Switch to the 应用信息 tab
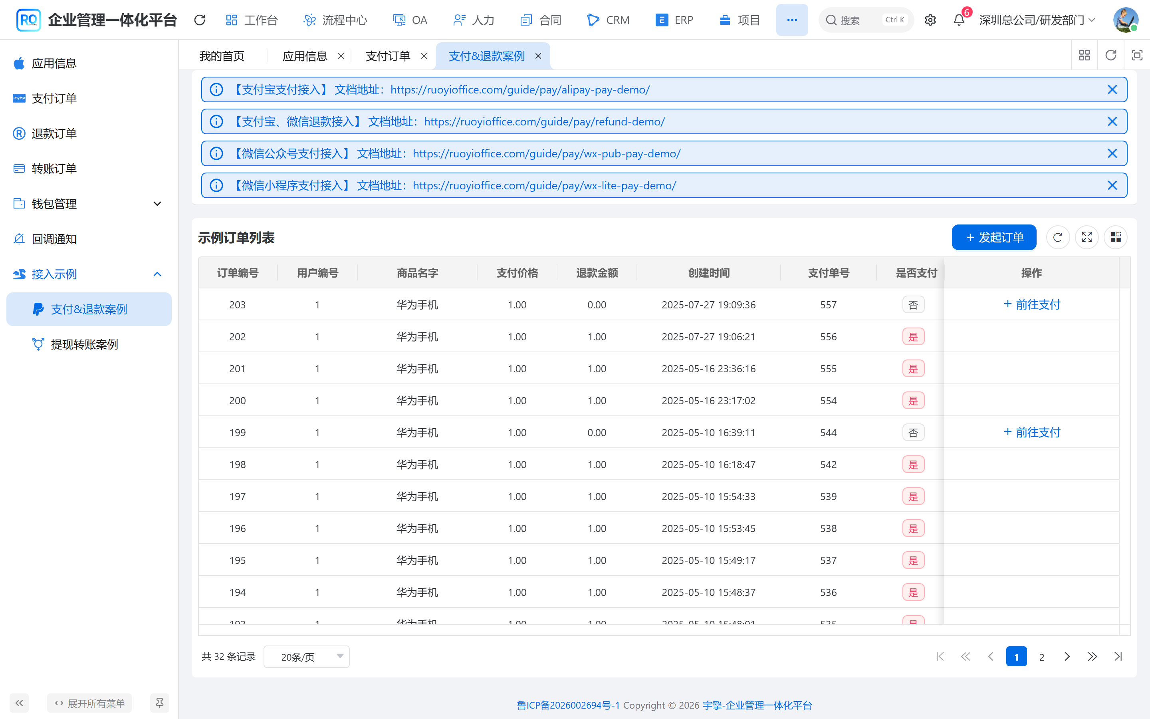The height and width of the screenshot is (719, 1150). pos(305,56)
